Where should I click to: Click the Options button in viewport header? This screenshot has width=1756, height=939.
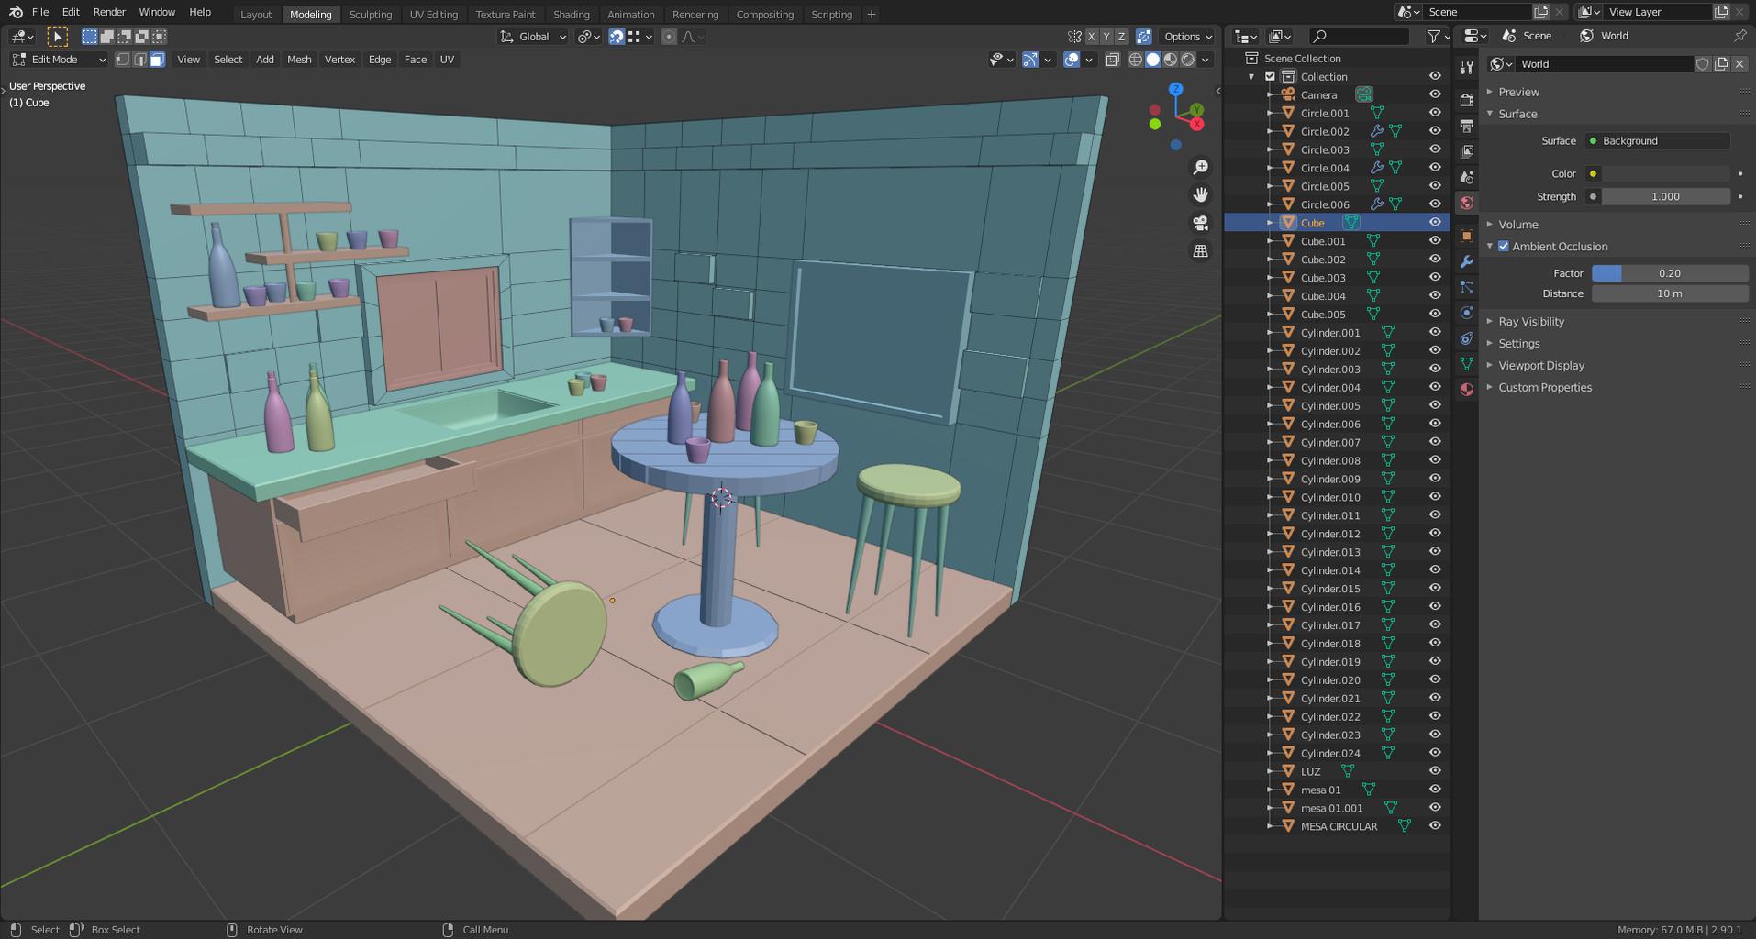coord(1187,37)
